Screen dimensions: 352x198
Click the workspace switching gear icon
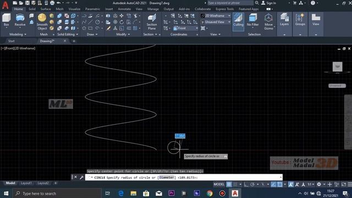(319, 185)
